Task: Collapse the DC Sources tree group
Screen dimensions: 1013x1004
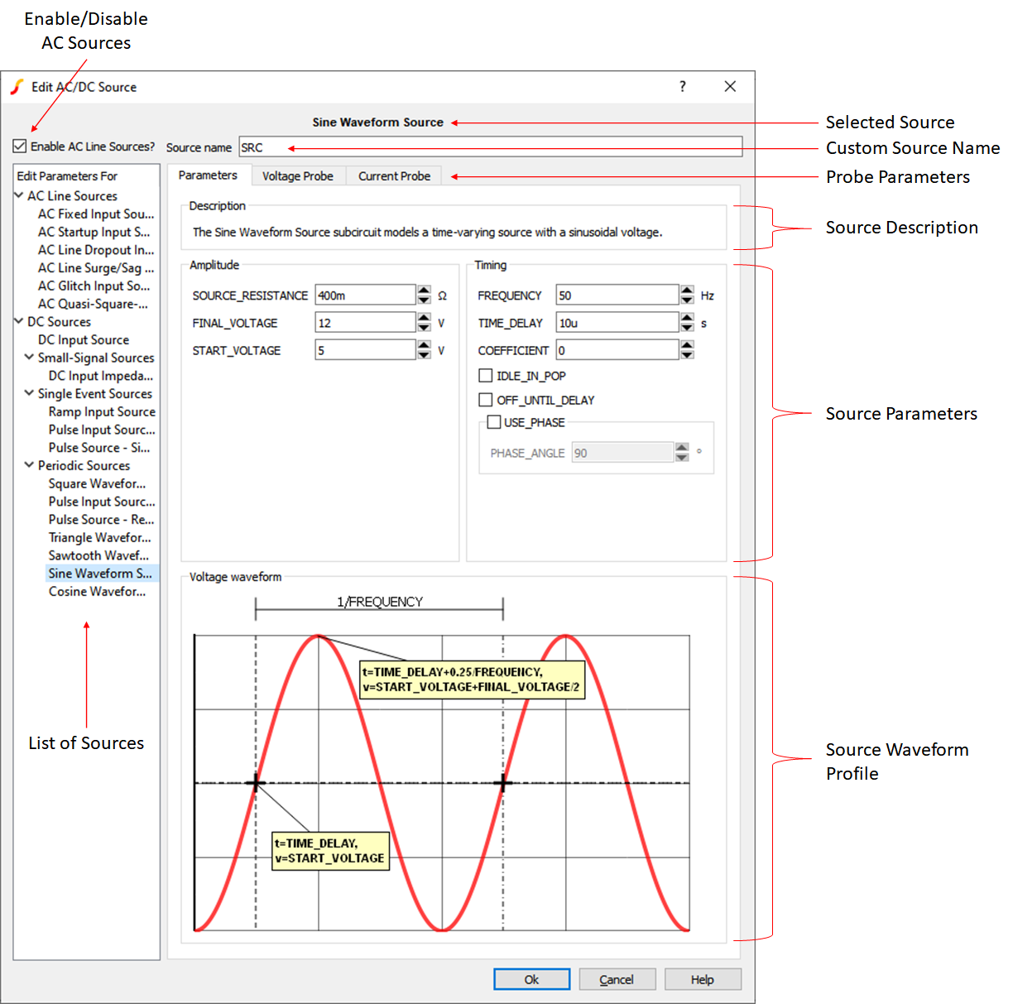Action: [19, 322]
